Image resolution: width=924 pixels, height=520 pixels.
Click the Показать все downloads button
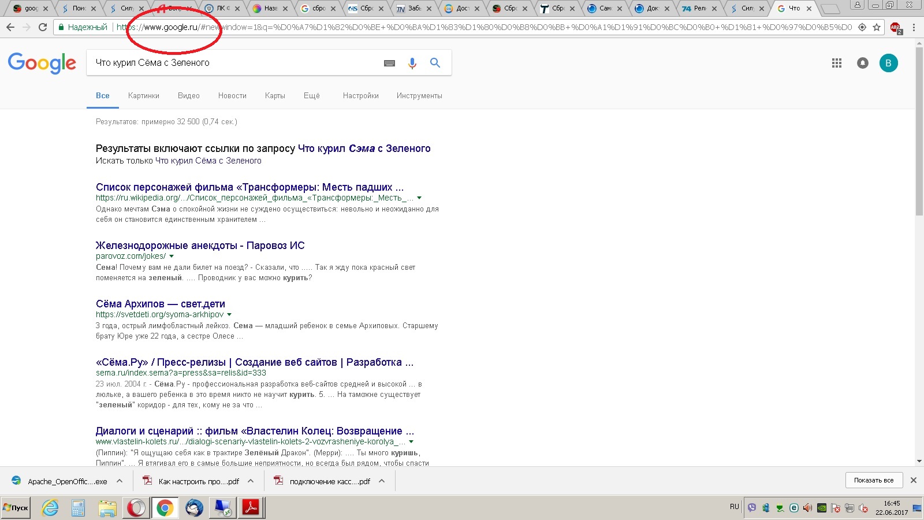[874, 480]
